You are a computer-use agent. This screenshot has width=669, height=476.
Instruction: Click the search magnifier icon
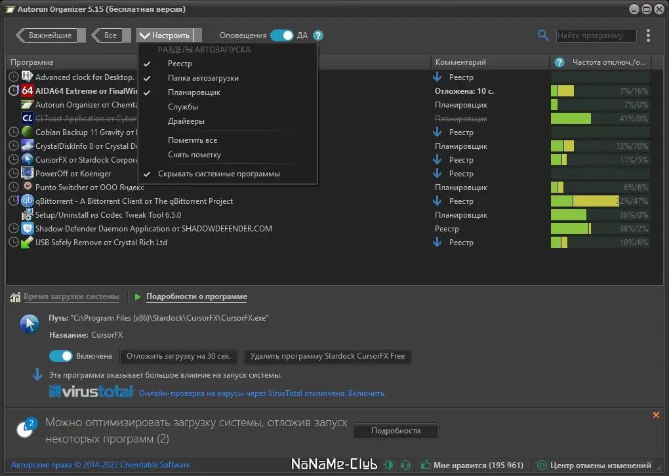(x=542, y=35)
